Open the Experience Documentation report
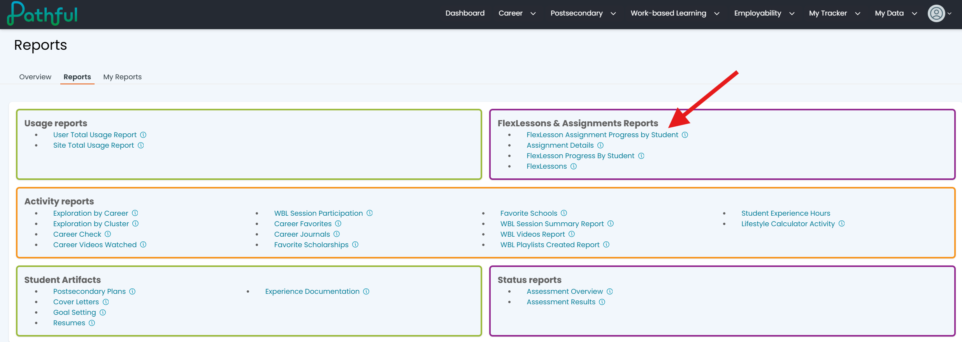 point(312,291)
